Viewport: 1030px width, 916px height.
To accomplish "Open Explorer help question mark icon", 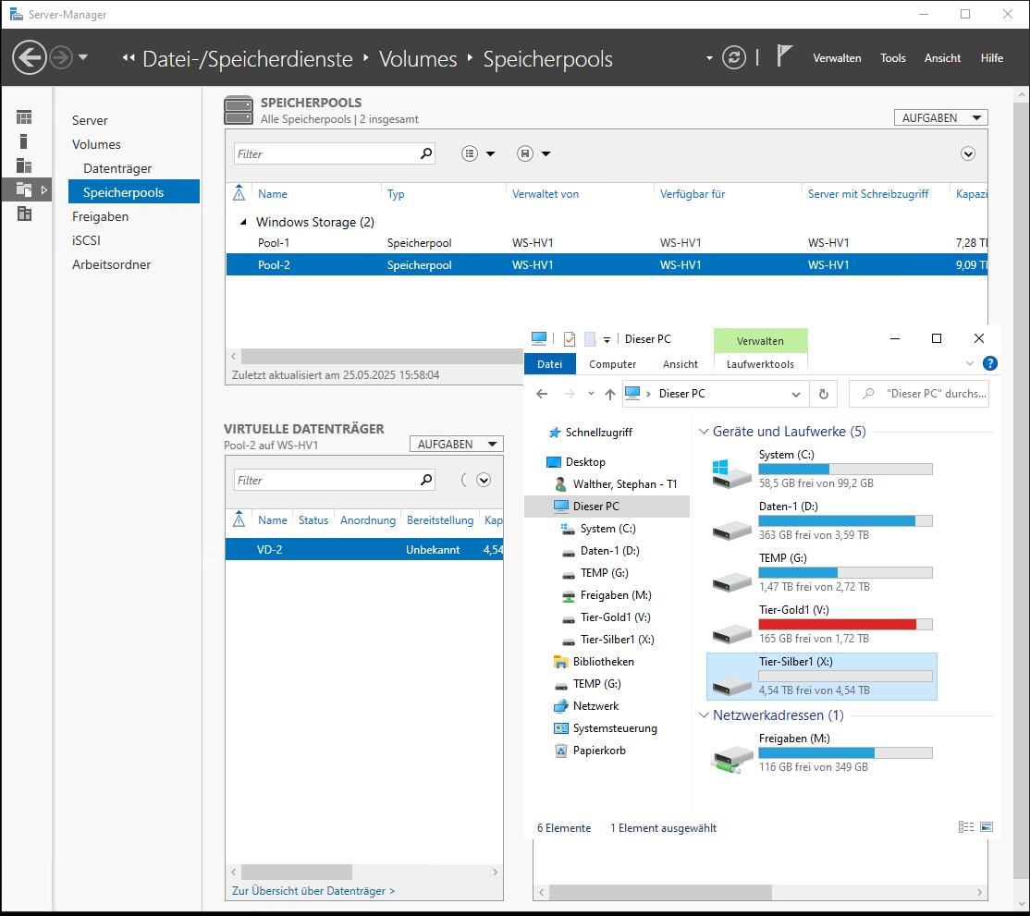I will coord(990,364).
